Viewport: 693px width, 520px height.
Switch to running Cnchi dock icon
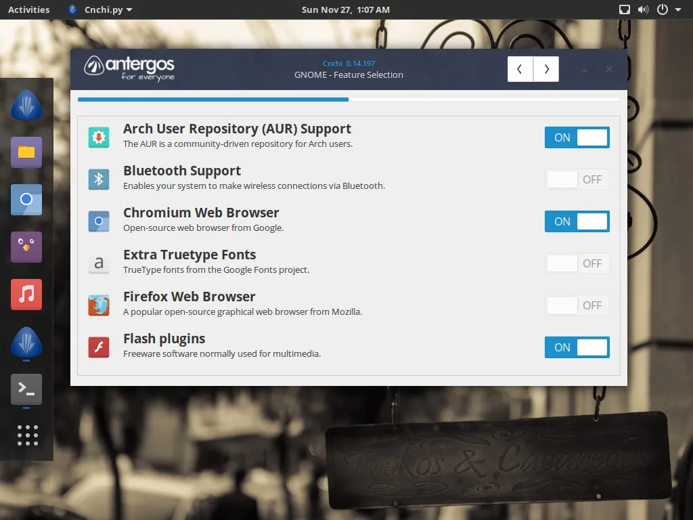pos(26,342)
